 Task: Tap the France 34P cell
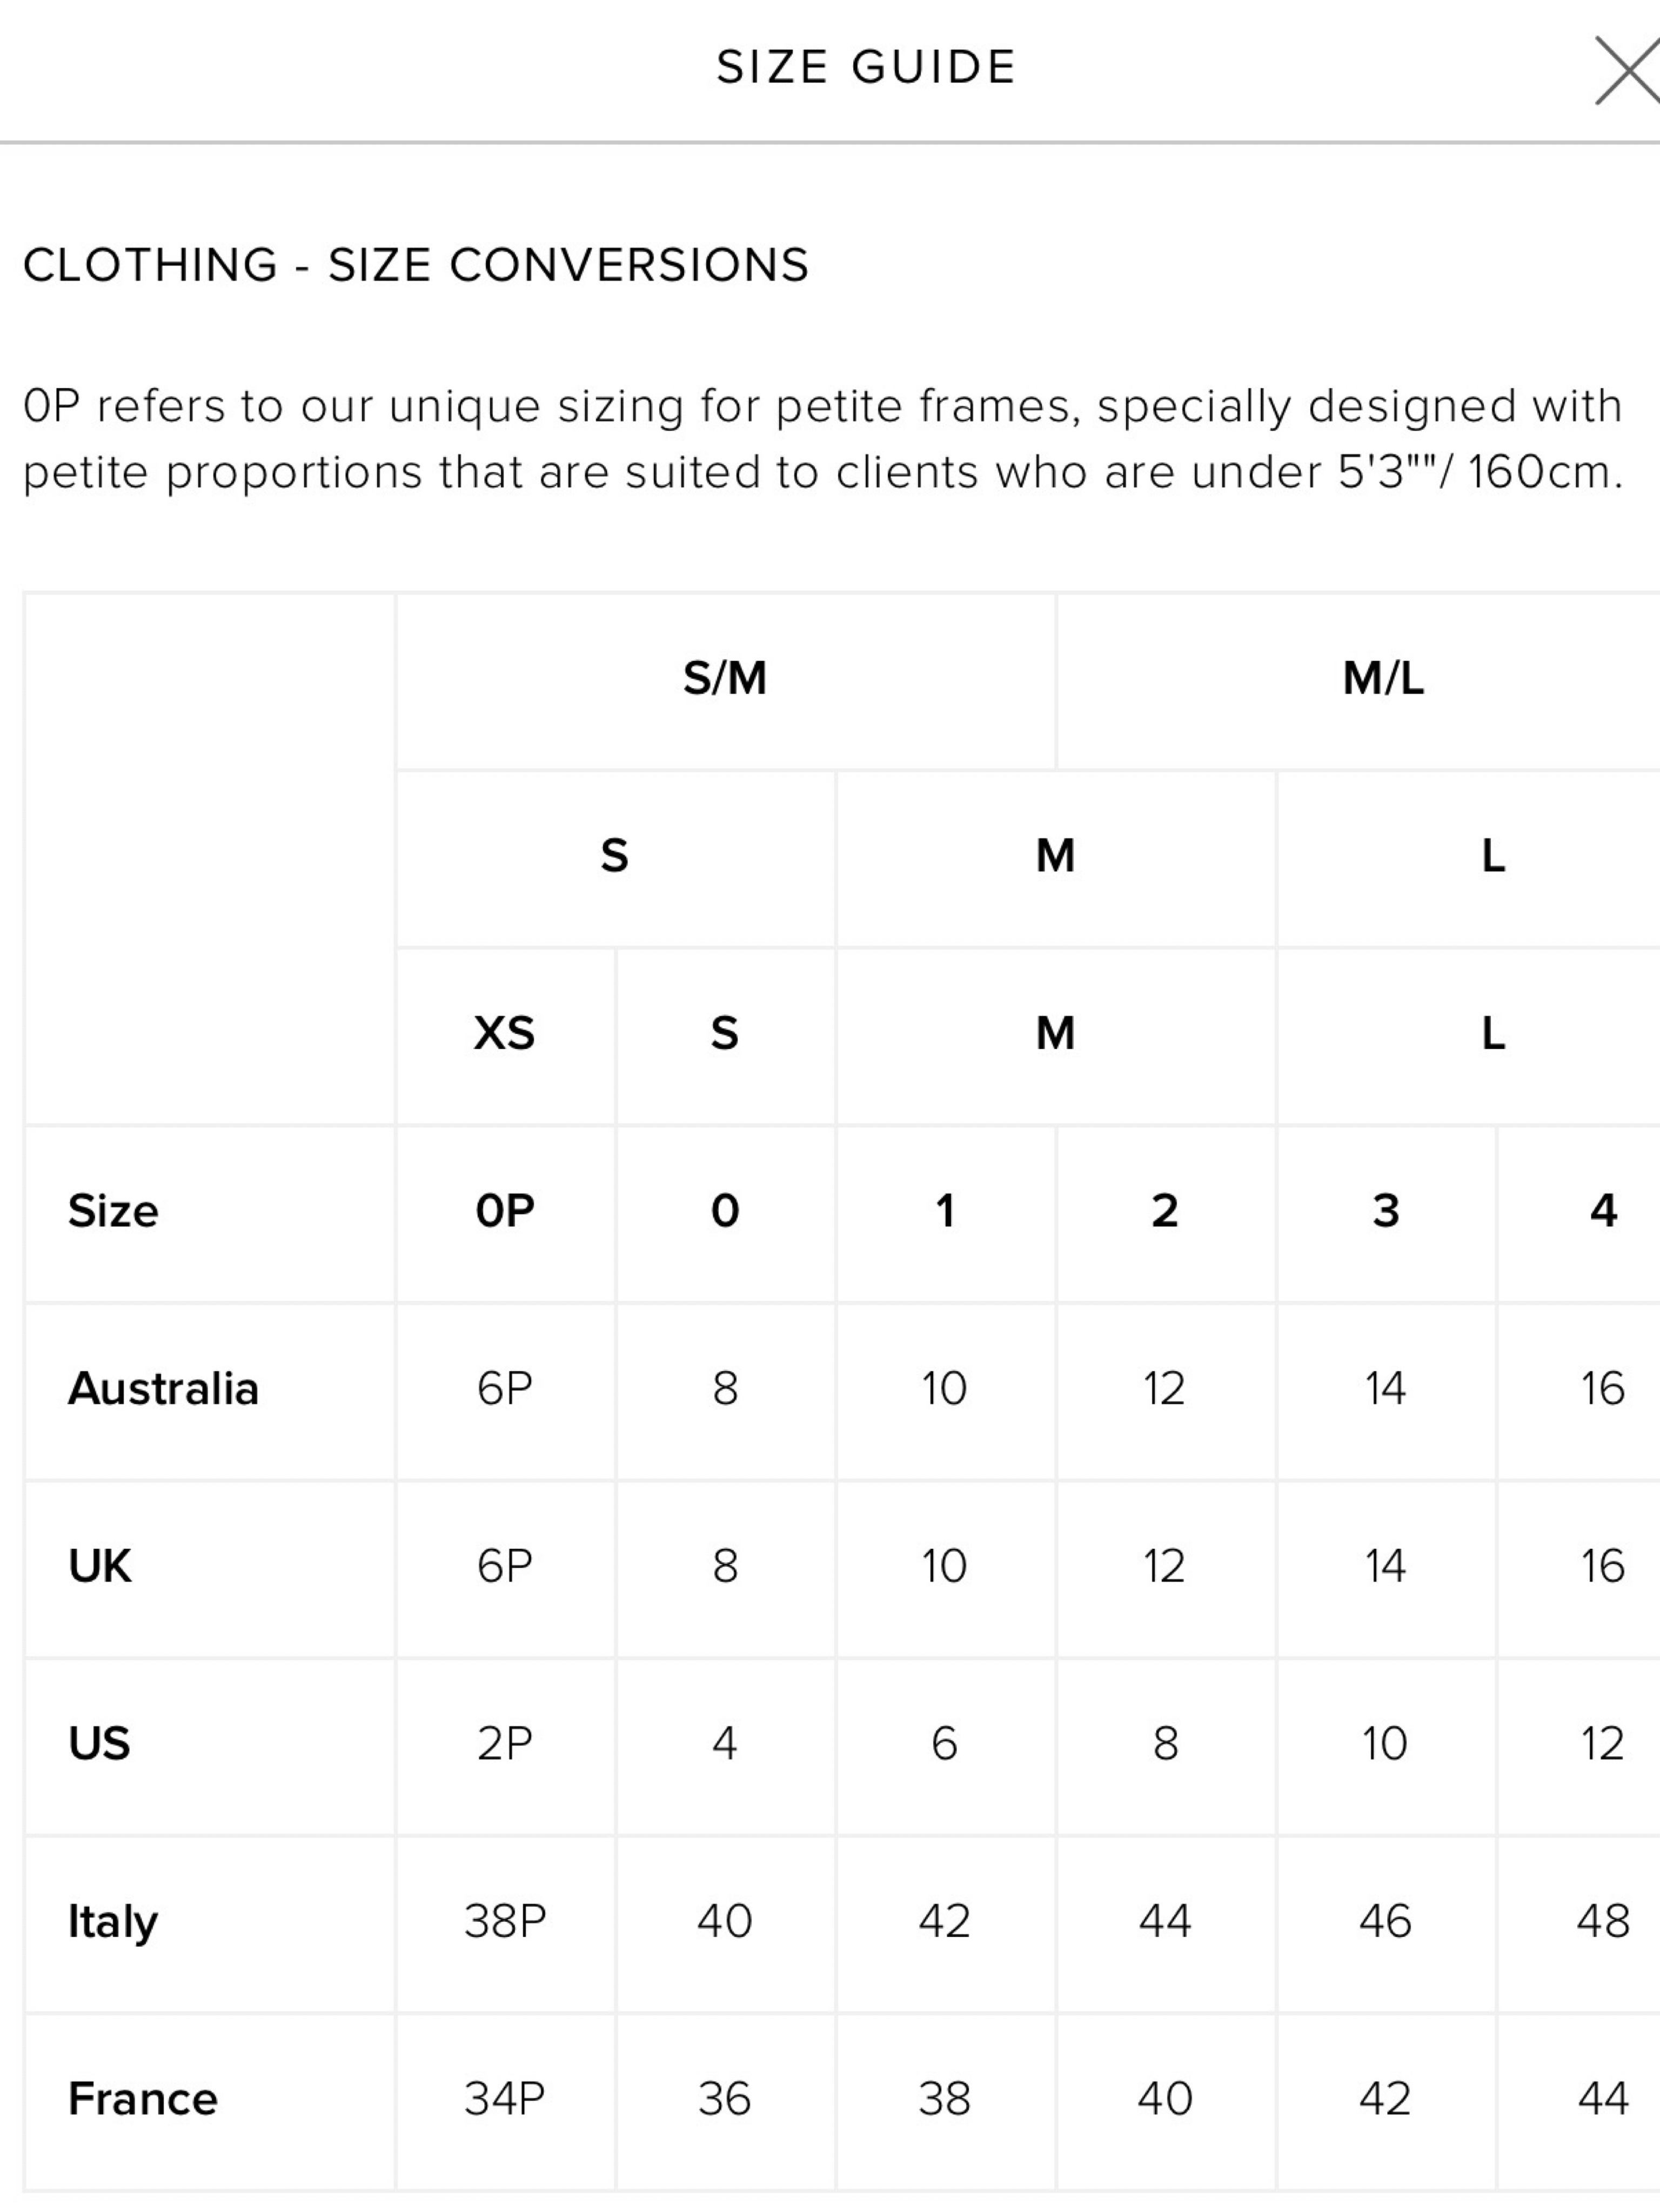[x=505, y=2099]
